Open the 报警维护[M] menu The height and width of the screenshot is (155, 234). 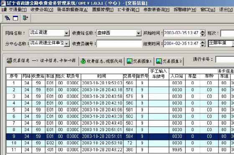tap(185, 10)
